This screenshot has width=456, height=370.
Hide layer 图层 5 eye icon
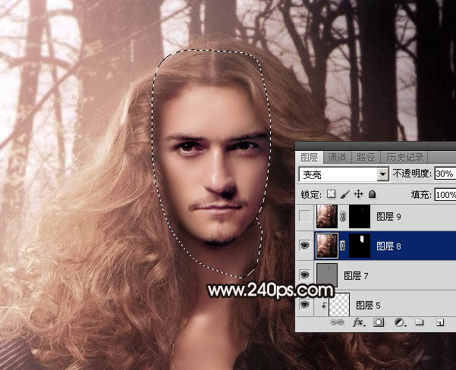point(304,304)
